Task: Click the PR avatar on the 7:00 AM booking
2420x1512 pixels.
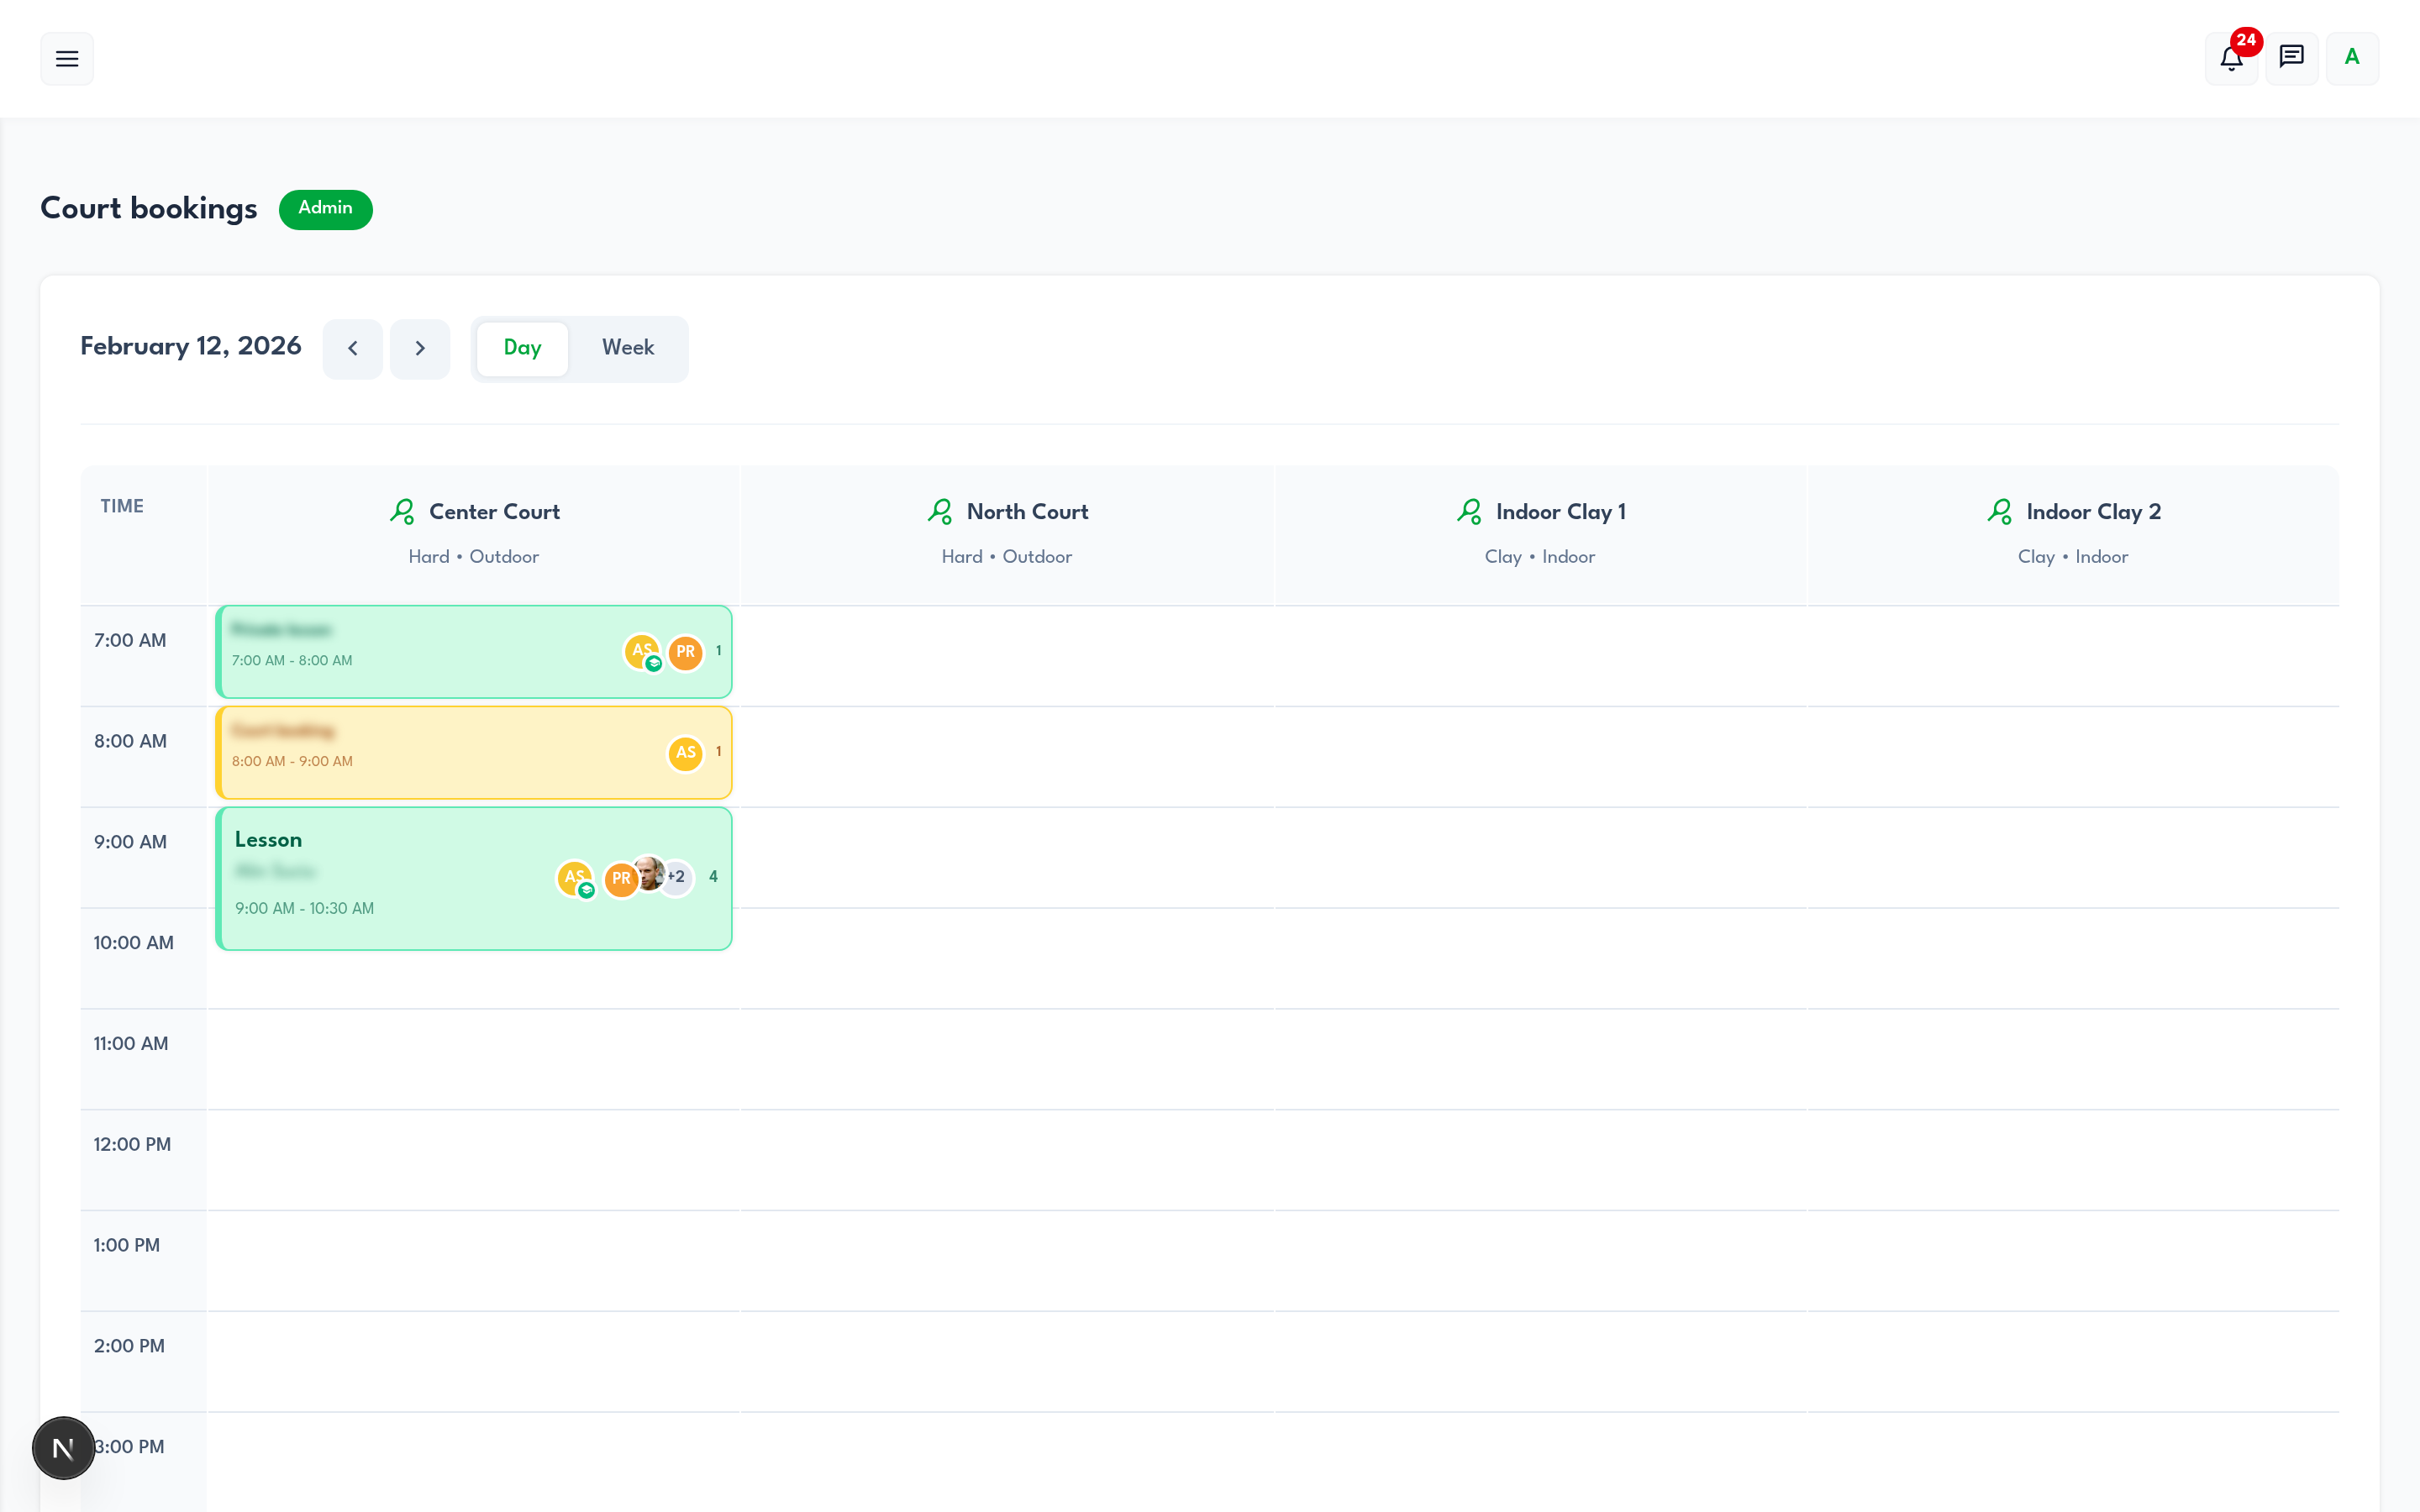Action: pyautogui.click(x=685, y=651)
